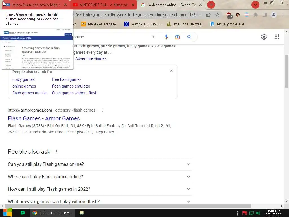Open the Adventure Games link
This screenshot has width=289, height=217.
click(x=91, y=58)
